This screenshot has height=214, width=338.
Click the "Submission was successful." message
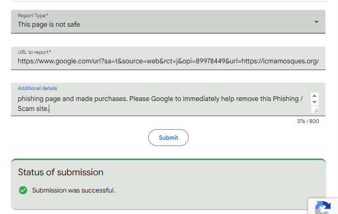[73, 190]
